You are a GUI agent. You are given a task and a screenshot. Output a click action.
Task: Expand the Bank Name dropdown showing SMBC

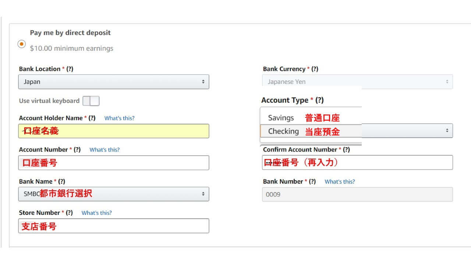[x=114, y=194]
